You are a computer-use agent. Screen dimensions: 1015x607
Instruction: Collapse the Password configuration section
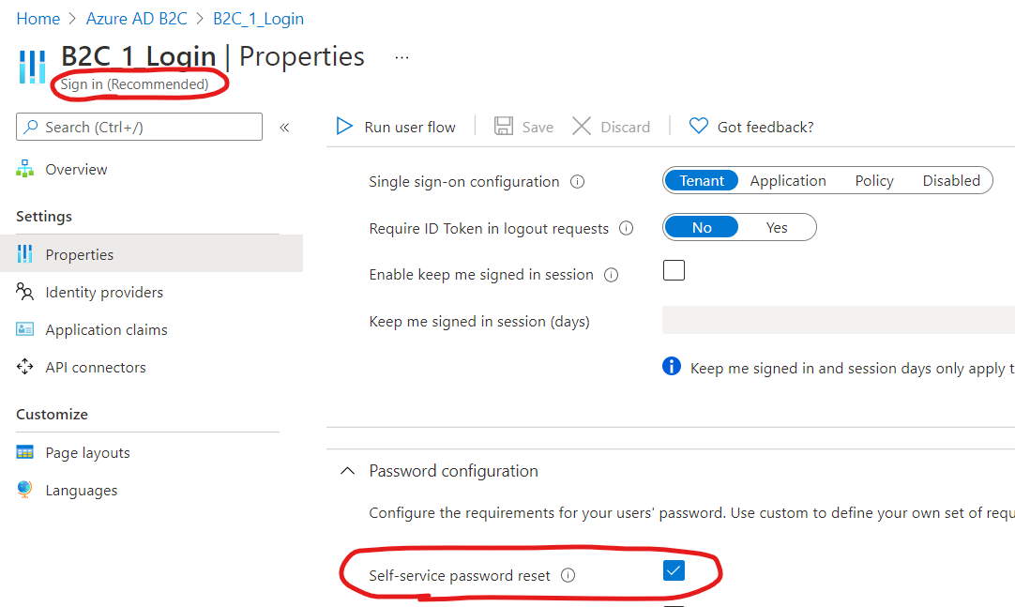click(x=347, y=471)
